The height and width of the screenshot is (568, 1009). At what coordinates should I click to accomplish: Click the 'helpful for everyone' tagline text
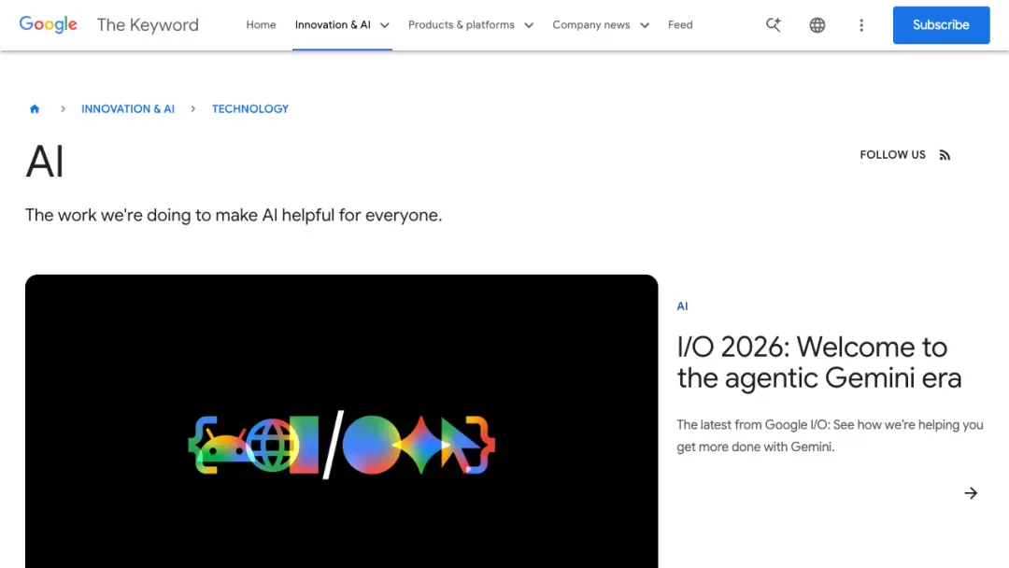pyautogui.click(x=234, y=215)
